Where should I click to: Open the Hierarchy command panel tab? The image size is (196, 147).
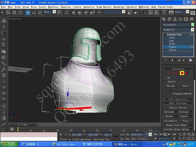[175, 19]
